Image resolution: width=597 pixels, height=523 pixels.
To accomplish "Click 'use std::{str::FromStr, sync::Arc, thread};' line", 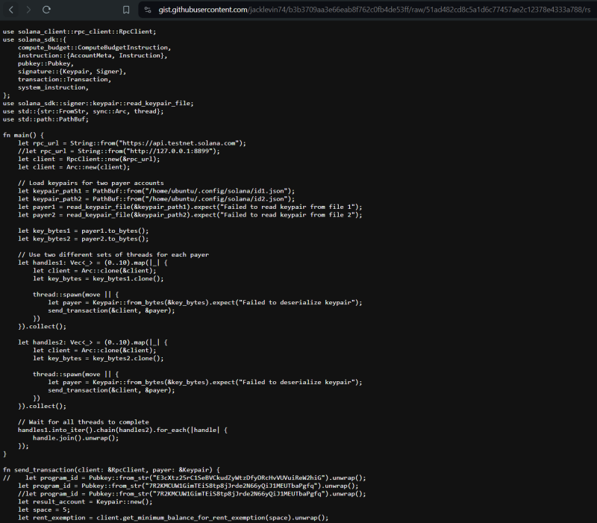I will [x=83, y=111].
